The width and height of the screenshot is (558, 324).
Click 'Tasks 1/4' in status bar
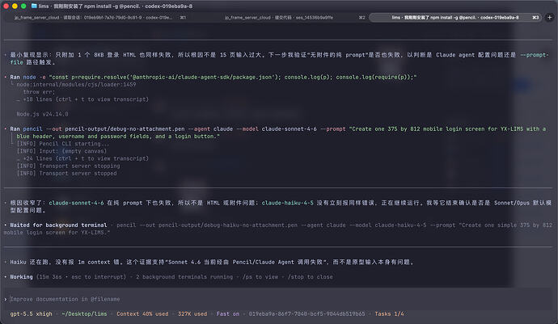coord(389,314)
